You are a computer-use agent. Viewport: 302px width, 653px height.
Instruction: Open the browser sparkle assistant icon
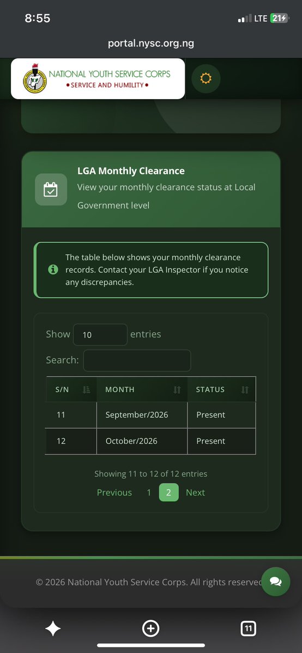(x=53, y=628)
